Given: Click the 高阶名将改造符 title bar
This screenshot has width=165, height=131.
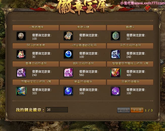Looking at the screenshot, I should [x=83, y=64].
